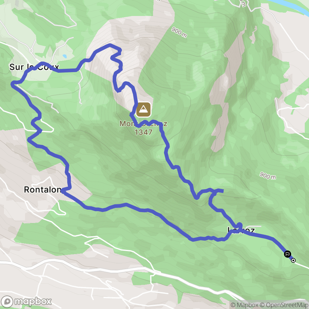Click the northernmost point of the blue route
The width and height of the screenshot is (309, 309).
click(x=110, y=45)
